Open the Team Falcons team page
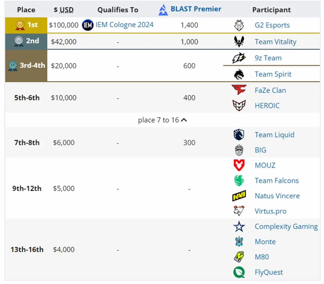 click(276, 181)
